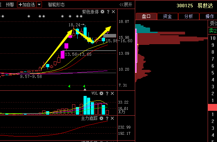The image size is (217, 142).
Task: Switch to the 分析 tab
Action: [189, 17]
